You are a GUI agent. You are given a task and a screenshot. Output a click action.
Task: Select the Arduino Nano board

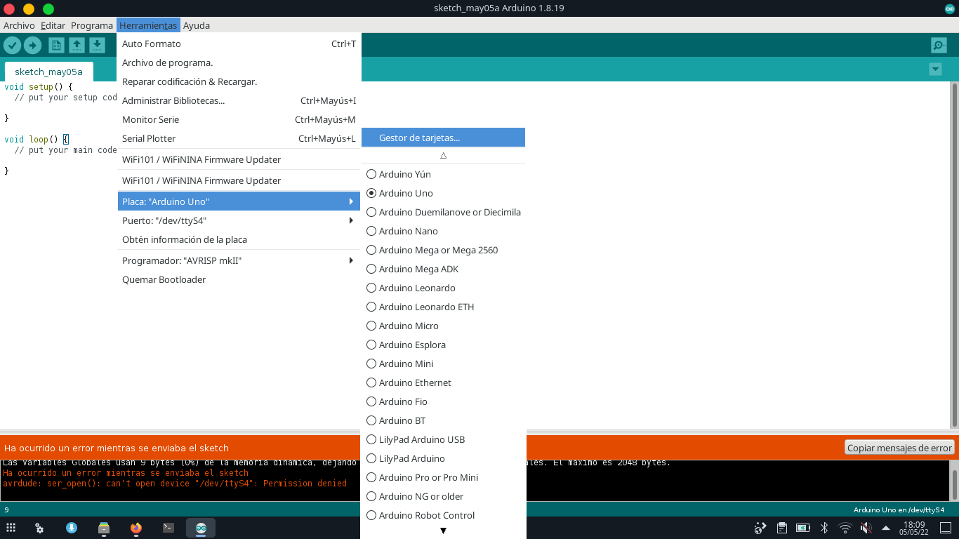coord(443,231)
